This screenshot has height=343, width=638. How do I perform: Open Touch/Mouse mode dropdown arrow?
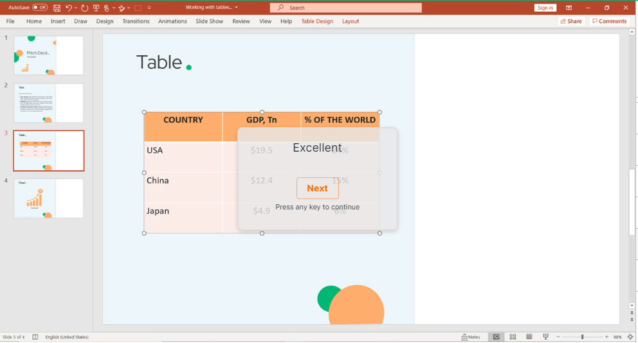point(114,8)
